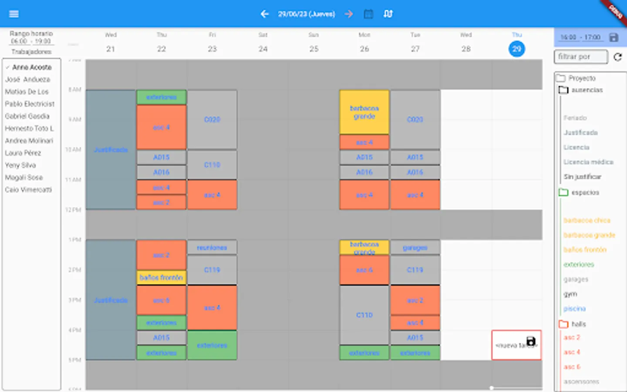
Task: Open the calendar date picker icon
Action: [368, 14]
